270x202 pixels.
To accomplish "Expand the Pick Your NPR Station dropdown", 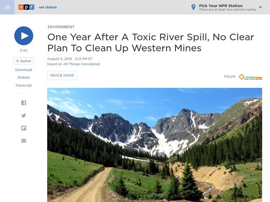I will pos(260,7).
